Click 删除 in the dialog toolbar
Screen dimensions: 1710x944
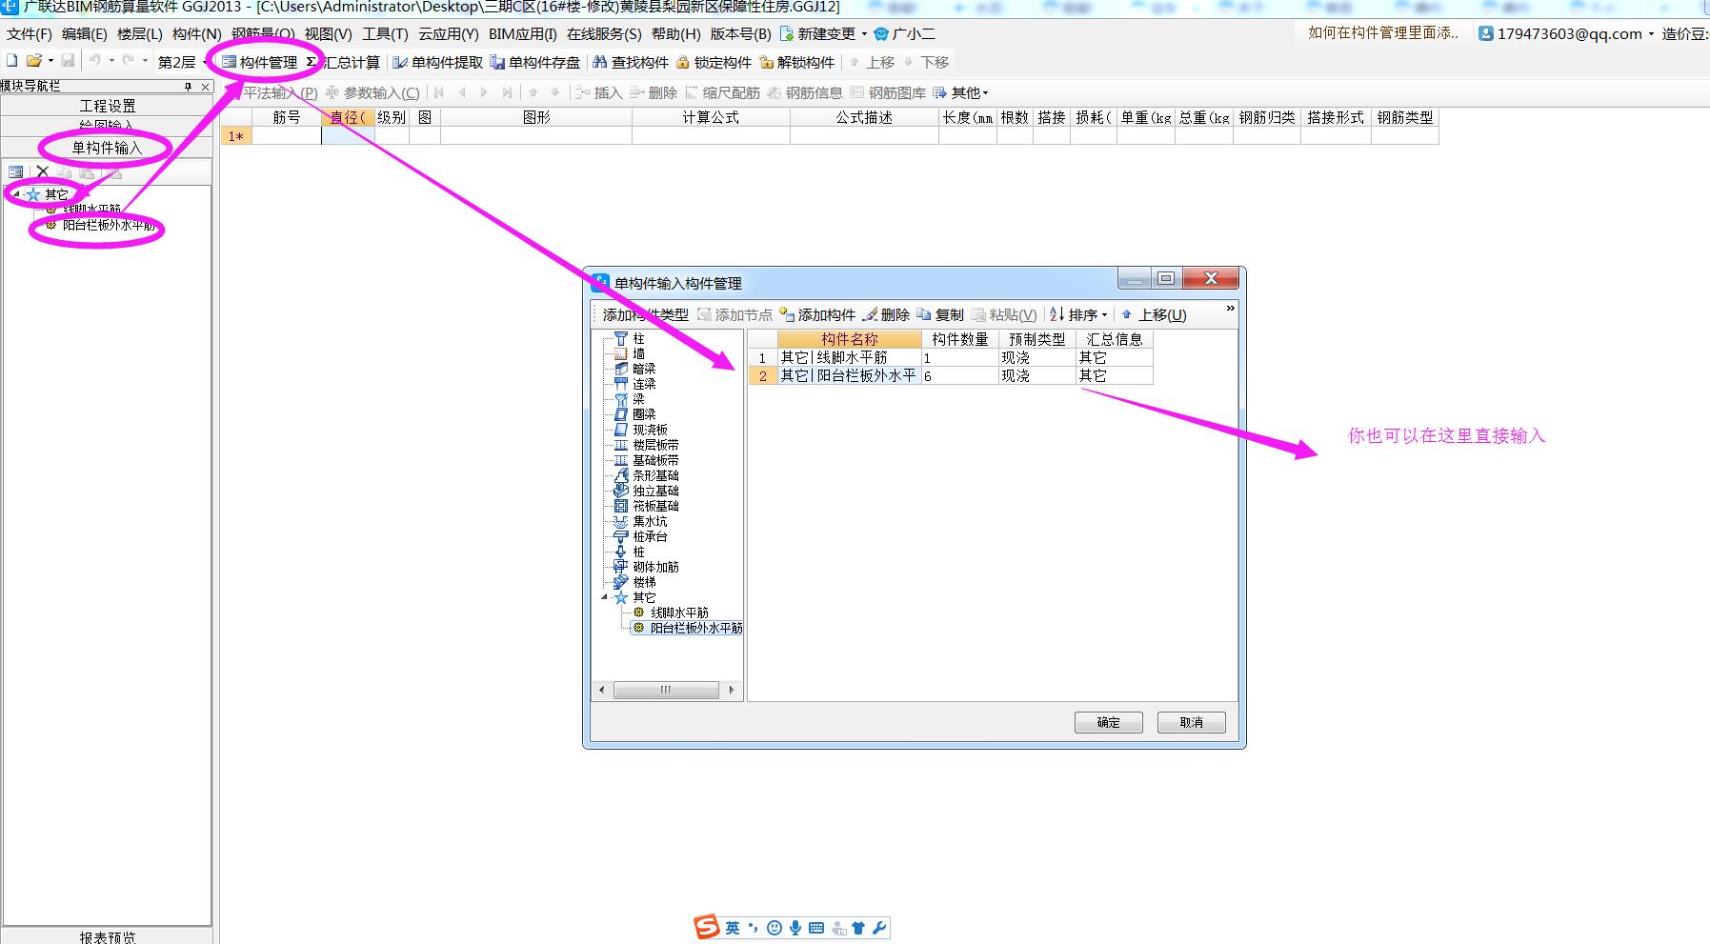point(886,314)
